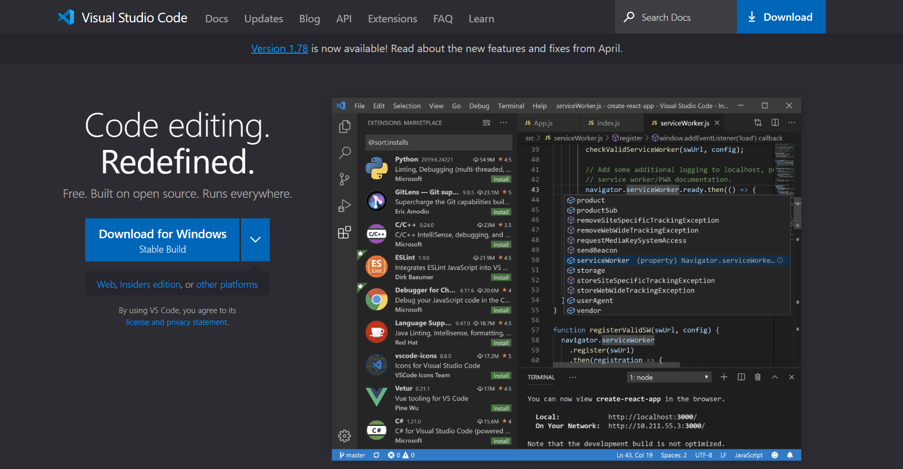Open the Version 1.78 link
The image size is (903, 469).
279,48
